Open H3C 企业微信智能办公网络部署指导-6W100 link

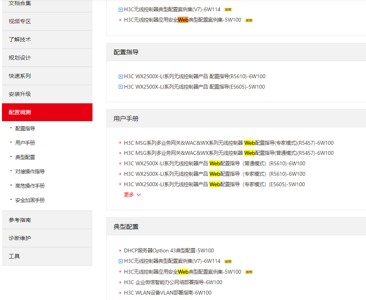[173, 283]
